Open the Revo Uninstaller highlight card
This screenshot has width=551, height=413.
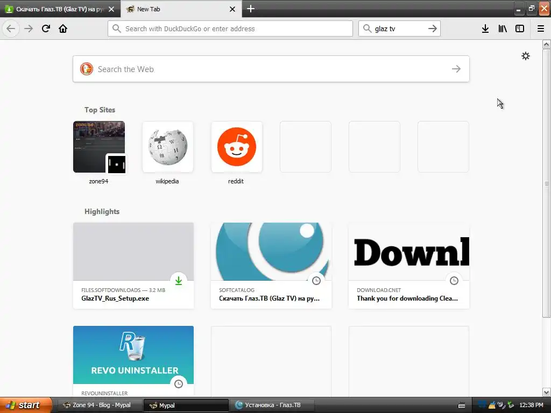click(133, 361)
